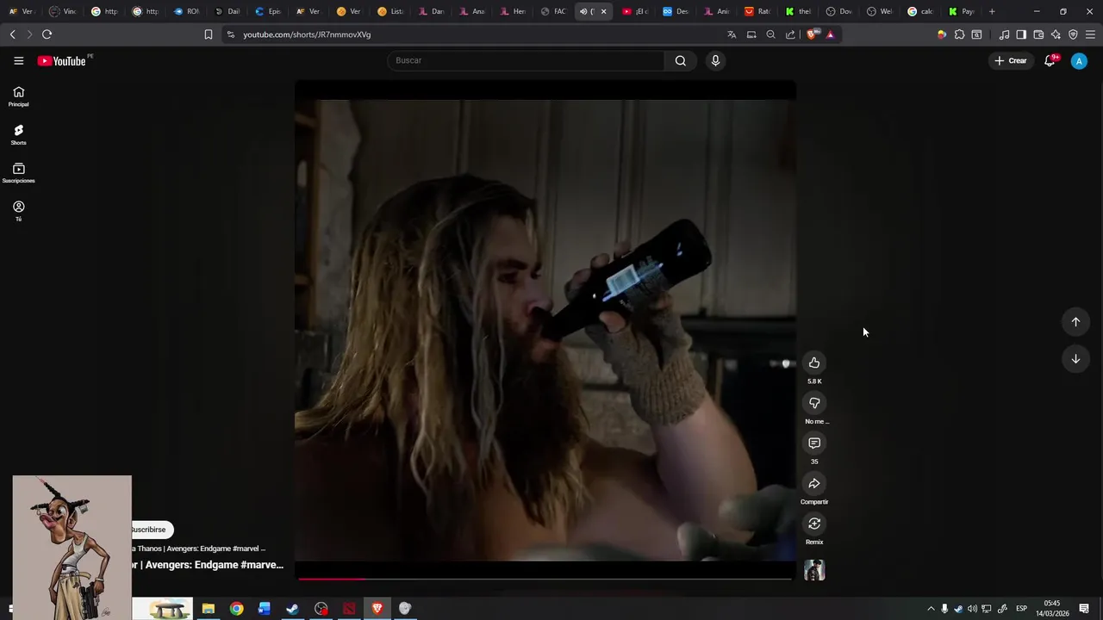The height and width of the screenshot is (620, 1103).
Task: Open Brave playlist music note icon
Action: (1005, 34)
